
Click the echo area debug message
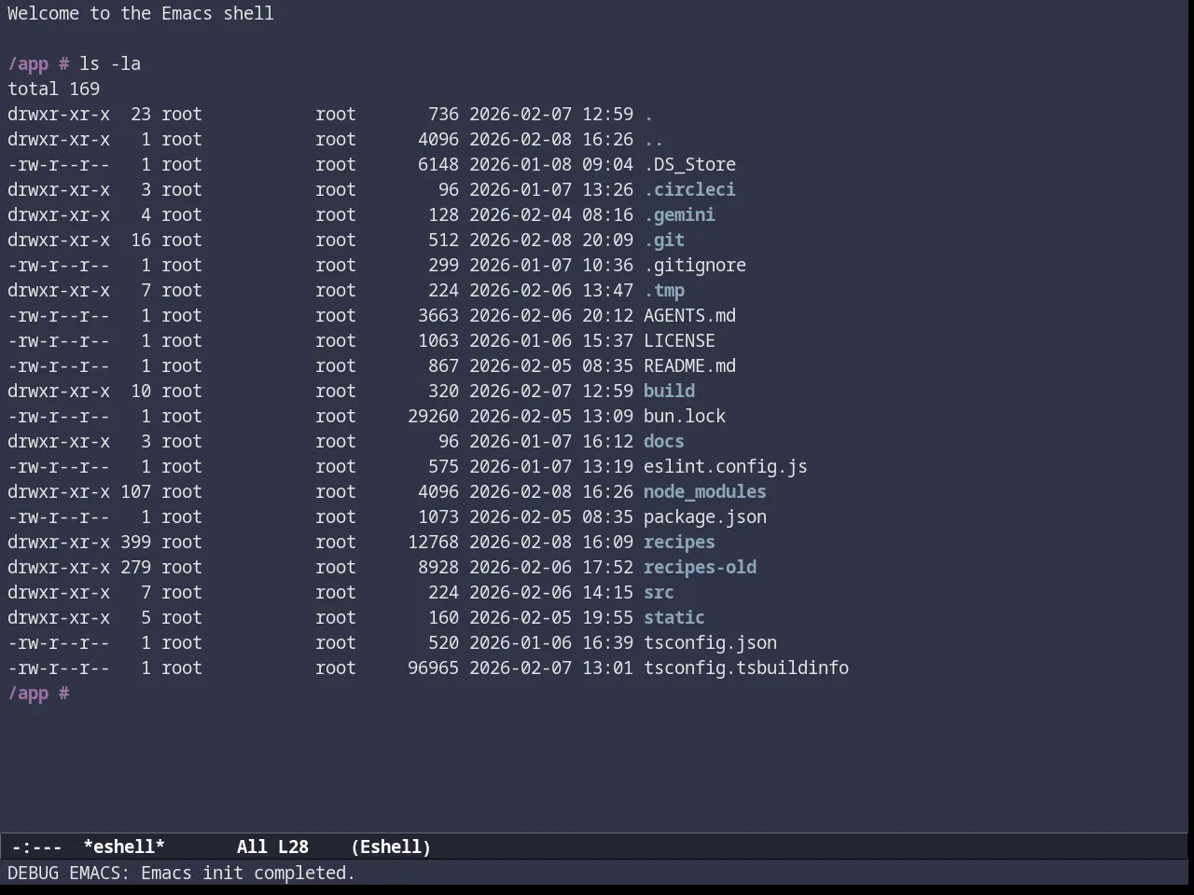tap(181, 873)
